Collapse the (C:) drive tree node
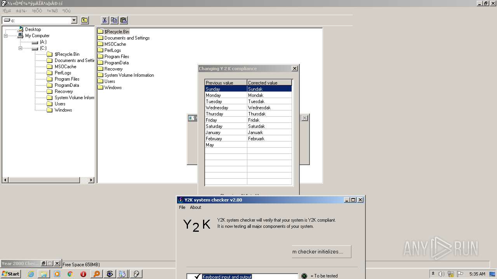The image size is (497, 279). pyautogui.click(x=21, y=48)
